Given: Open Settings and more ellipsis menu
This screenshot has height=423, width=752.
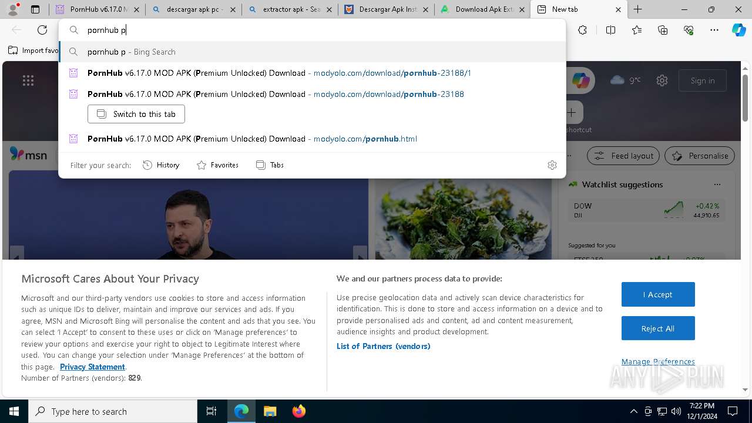Looking at the screenshot, I should (x=714, y=30).
